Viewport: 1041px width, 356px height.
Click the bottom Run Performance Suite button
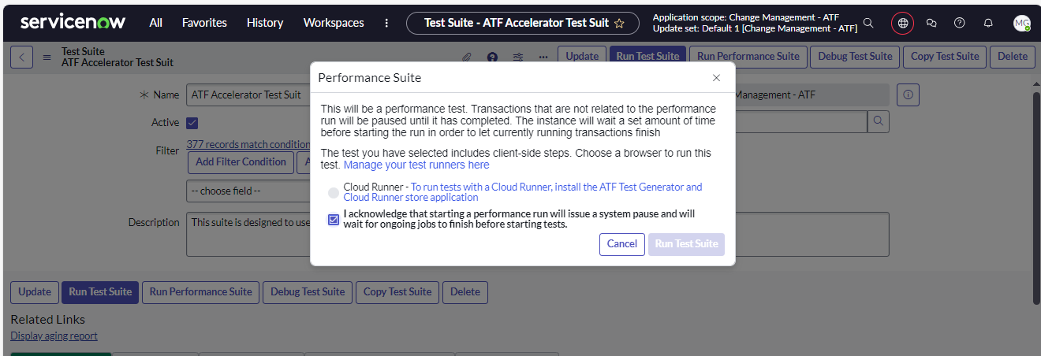pos(200,292)
